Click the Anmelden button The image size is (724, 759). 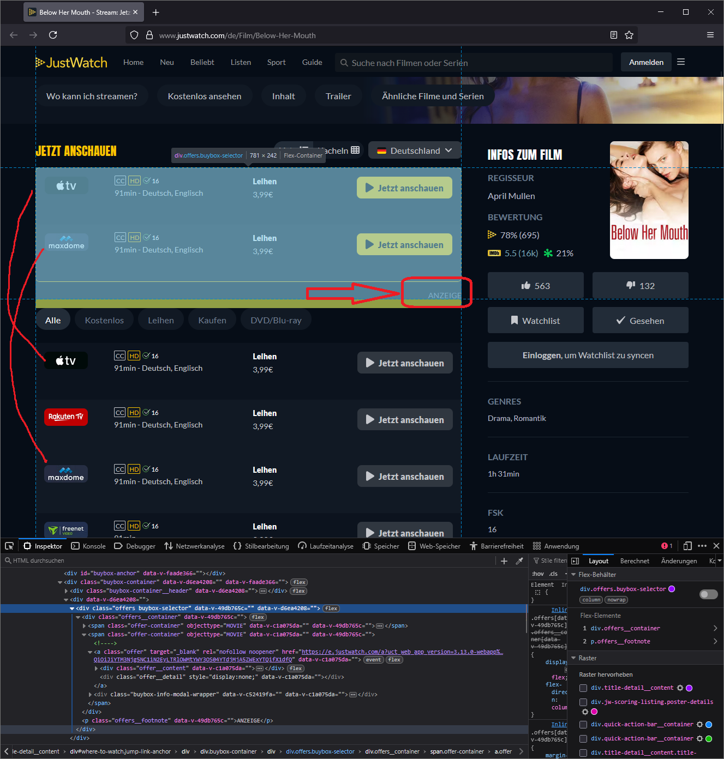pyautogui.click(x=647, y=62)
